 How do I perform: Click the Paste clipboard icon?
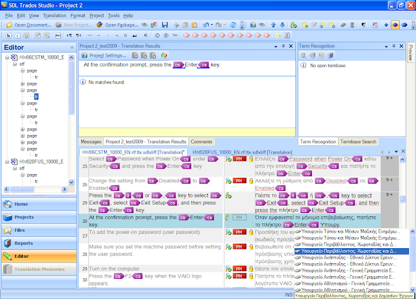(x=194, y=25)
